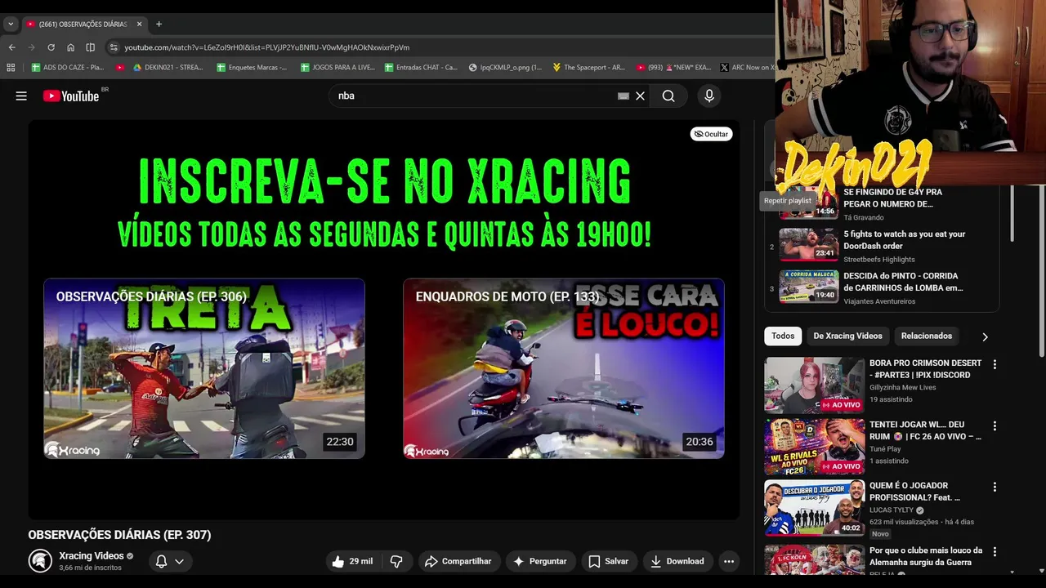Open Entradas CHAT bookmark
This screenshot has height=588, width=1046.
tap(421, 67)
